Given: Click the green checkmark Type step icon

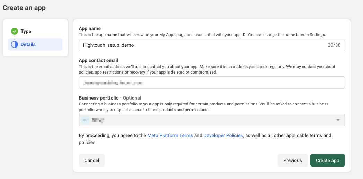Looking at the screenshot, I should pyautogui.click(x=14, y=31).
